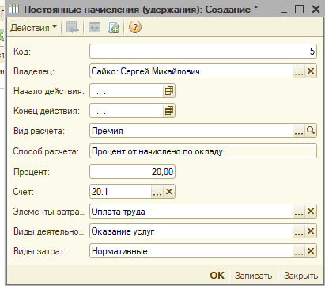Click the Владелец label

click(34, 71)
